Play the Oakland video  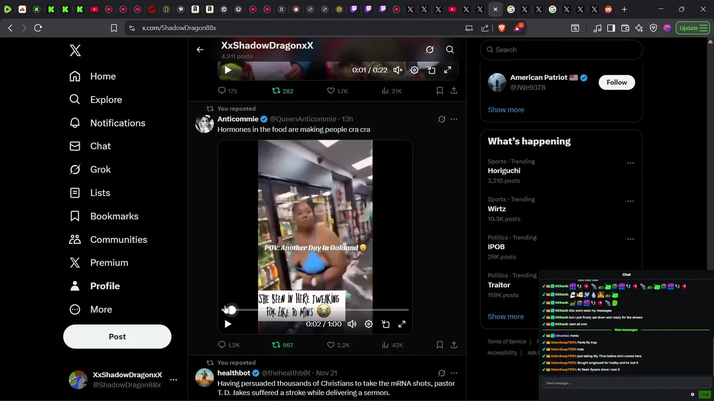[x=228, y=324]
